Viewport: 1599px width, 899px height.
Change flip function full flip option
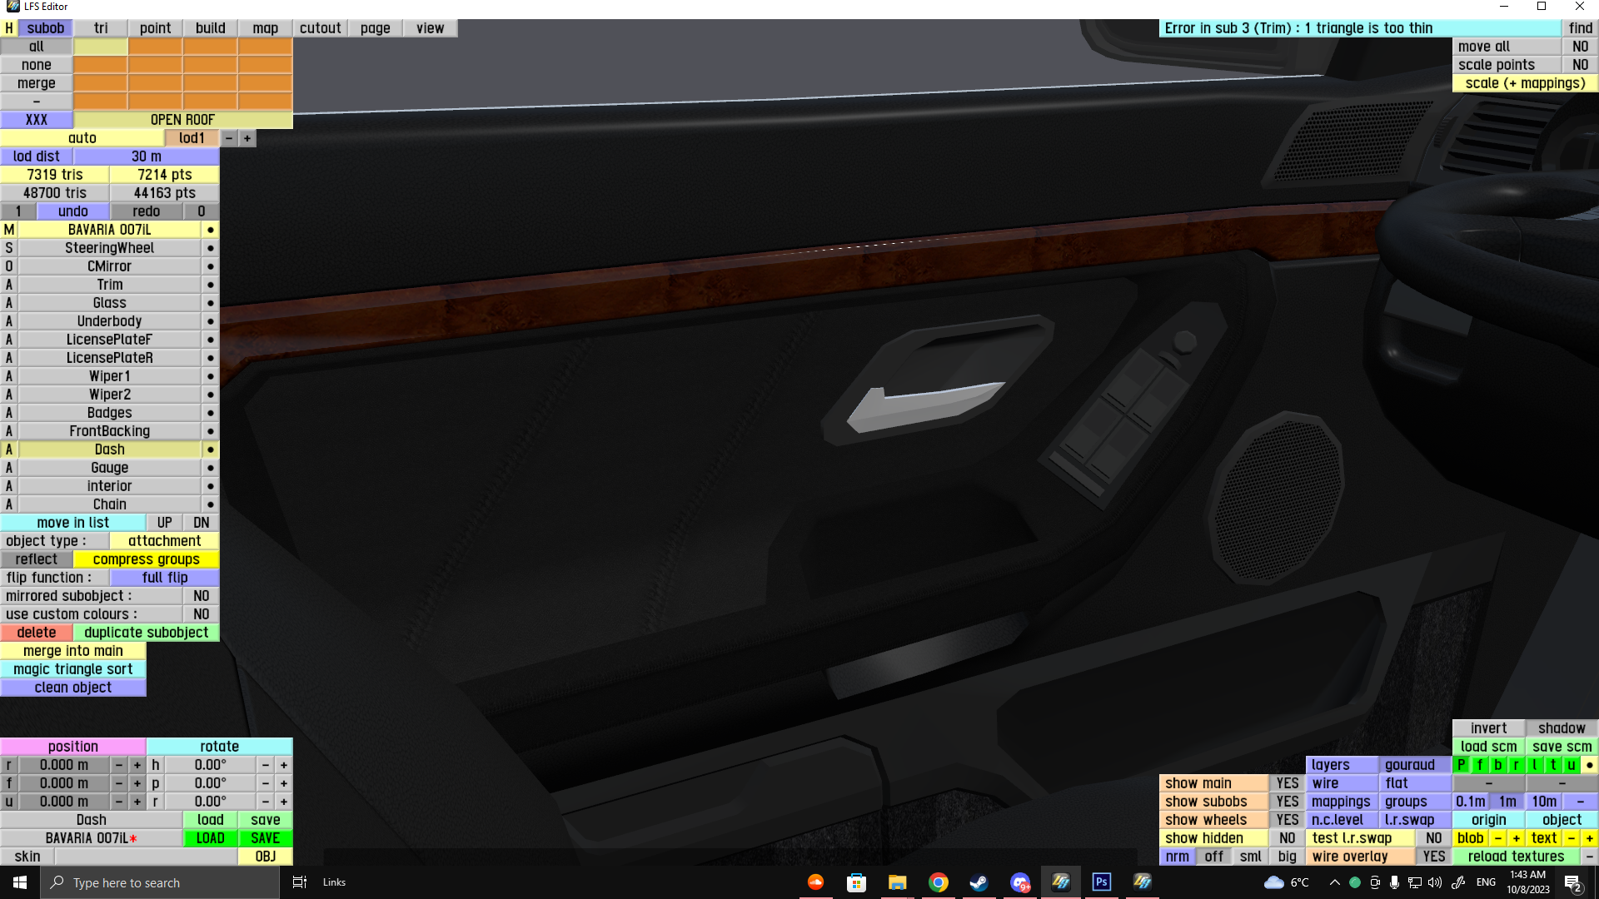(164, 578)
